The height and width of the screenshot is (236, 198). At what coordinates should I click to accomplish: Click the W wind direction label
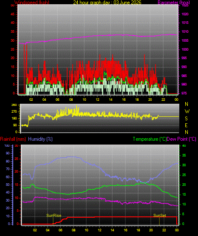coord(187,111)
